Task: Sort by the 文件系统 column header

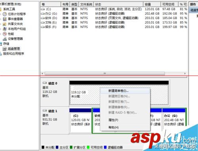Action: [86, 4]
